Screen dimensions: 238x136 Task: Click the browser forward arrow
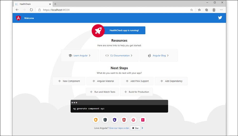point(24,10)
